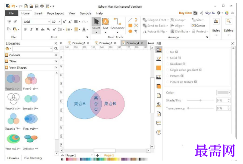Select the No fill option

[x=172, y=52]
